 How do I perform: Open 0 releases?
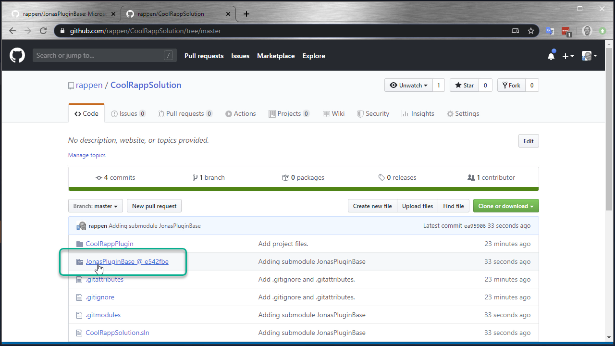(x=397, y=178)
